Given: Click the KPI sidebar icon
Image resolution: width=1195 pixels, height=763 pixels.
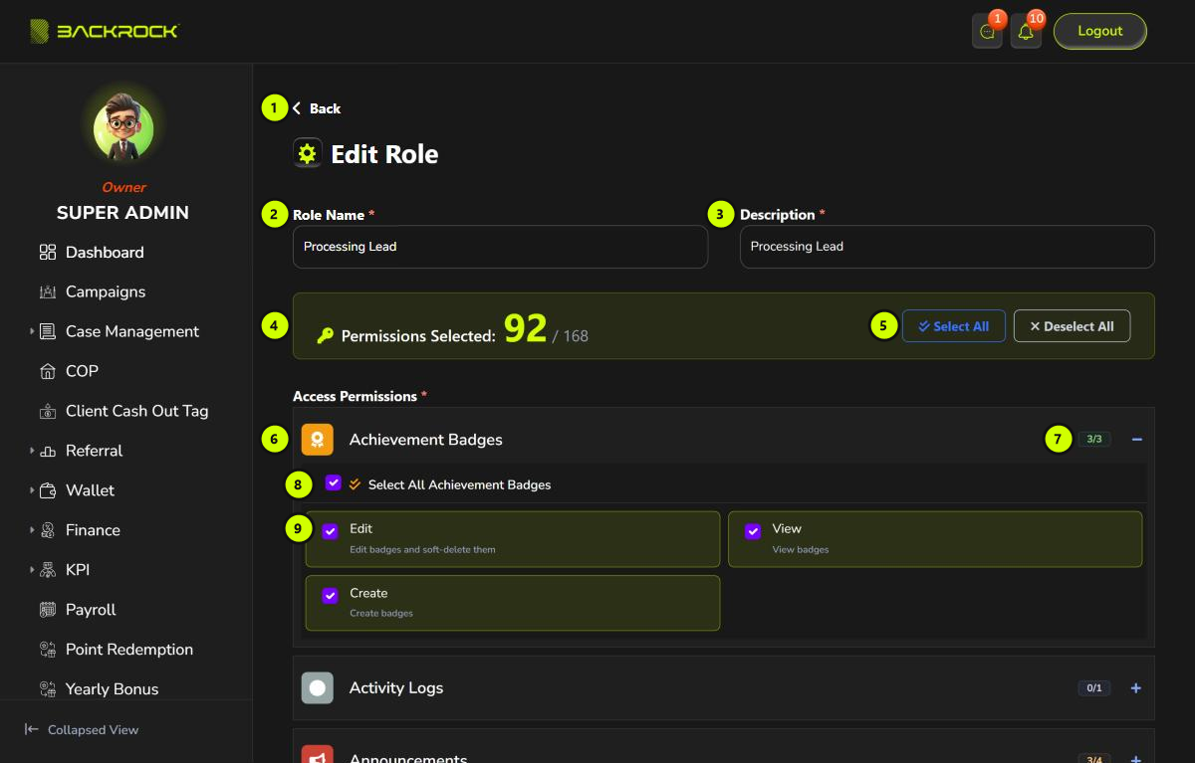Looking at the screenshot, I should tap(48, 570).
